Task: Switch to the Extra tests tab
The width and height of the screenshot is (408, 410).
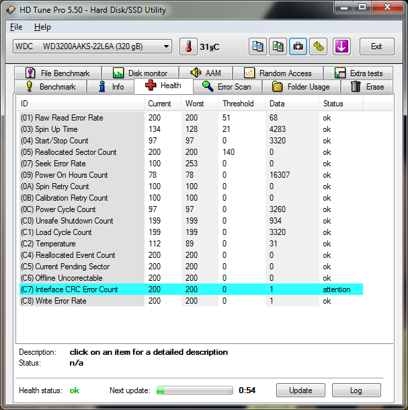Action: [358, 73]
